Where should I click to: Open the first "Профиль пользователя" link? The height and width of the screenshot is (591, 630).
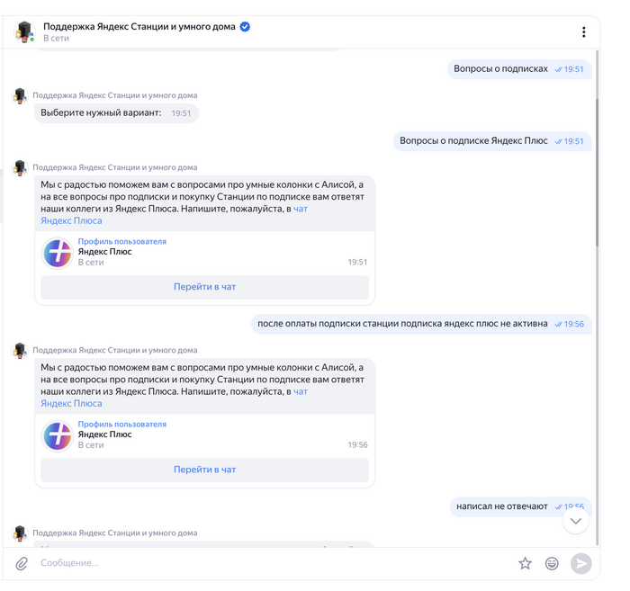(x=121, y=241)
